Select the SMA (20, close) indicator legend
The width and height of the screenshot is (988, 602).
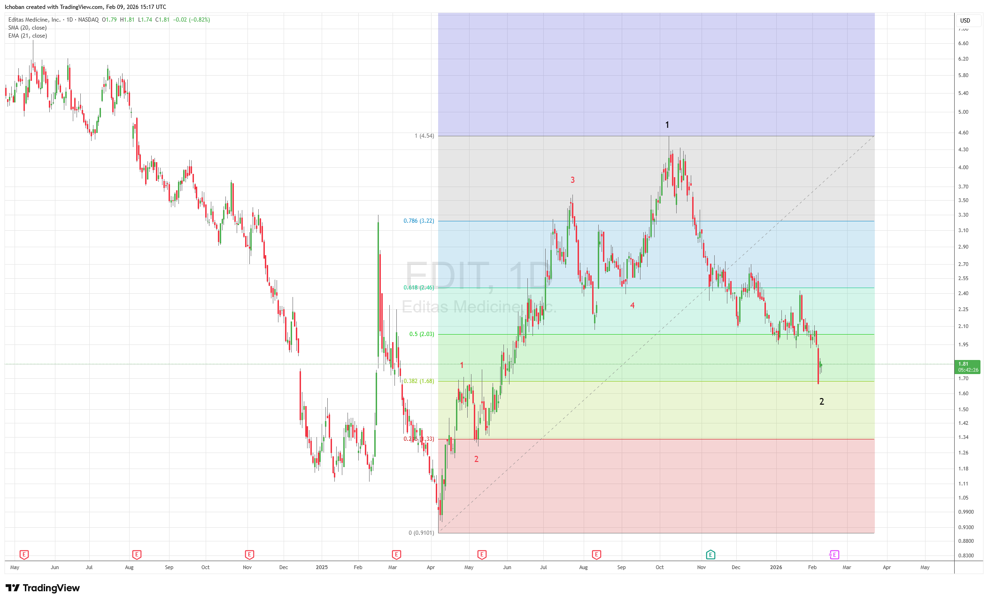27,28
